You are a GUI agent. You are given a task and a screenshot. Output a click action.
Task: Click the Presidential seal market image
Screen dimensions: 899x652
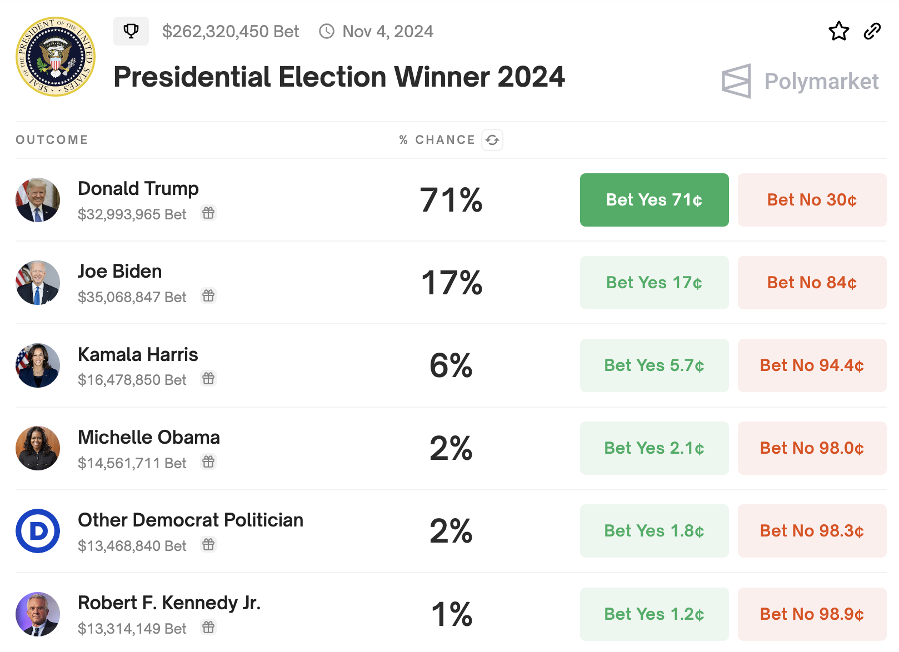coord(56,57)
